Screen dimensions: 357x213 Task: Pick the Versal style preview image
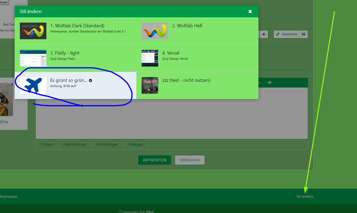[150, 58]
